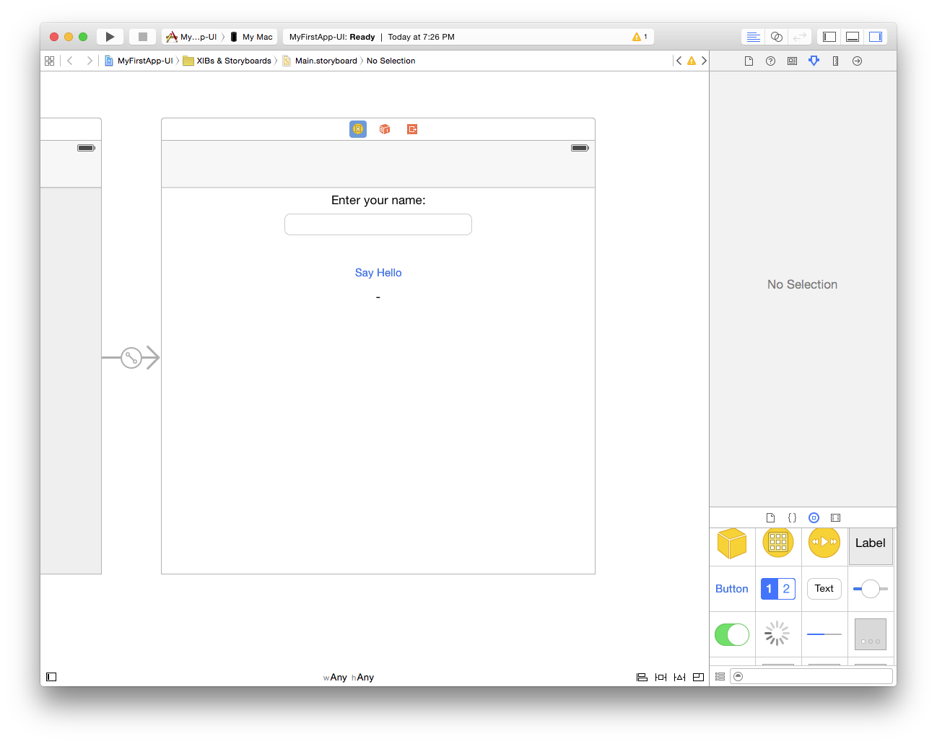Image resolution: width=937 pixels, height=744 pixels.
Task: Open the related items grid menu
Action: pyautogui.click(x=49, y=61)
